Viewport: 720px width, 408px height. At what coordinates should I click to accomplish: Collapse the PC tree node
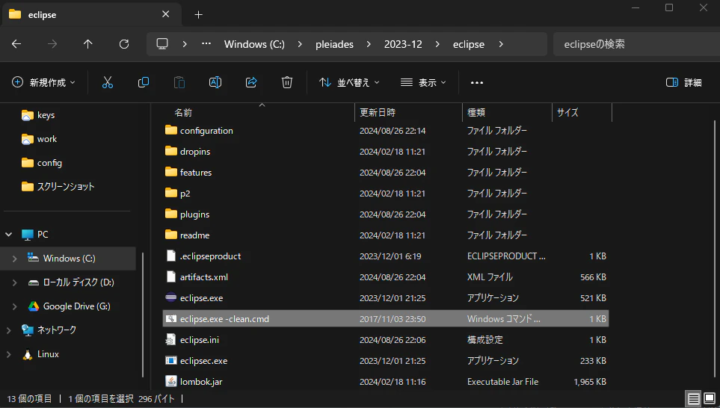point(9,235)
